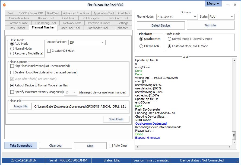
Task: Click the Start Flash button
Action: click(x=116, y=119)
